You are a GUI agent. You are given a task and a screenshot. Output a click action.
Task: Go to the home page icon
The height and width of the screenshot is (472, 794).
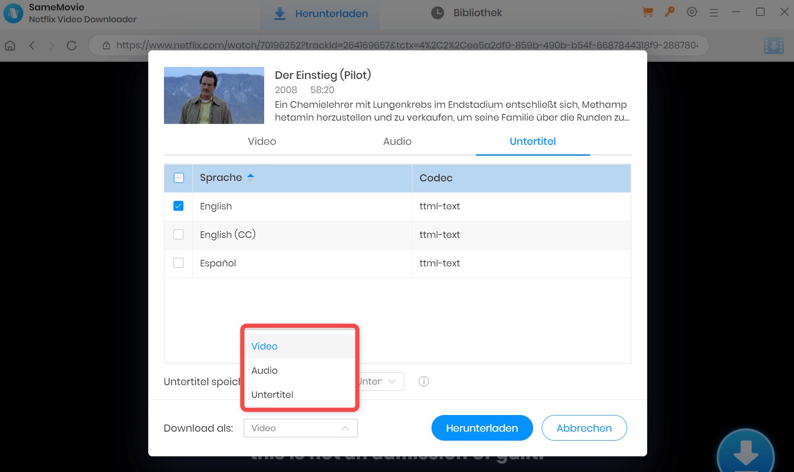point(10,46)
